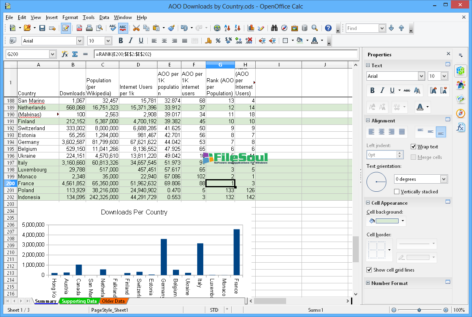Click the Sum sigma icon
Viewport: 472px width, 317px height.
tap(75, 54)
